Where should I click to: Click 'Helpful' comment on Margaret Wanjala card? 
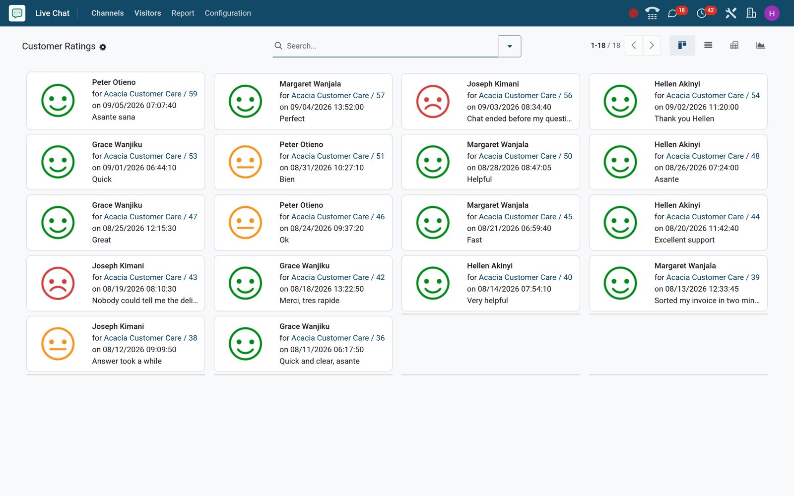click(x=479, y=179)
